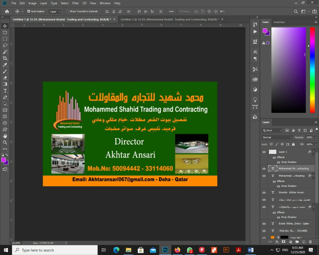Select the Eyedropper tool
This screenshot has height=255, width=319.
click(5, 65)
